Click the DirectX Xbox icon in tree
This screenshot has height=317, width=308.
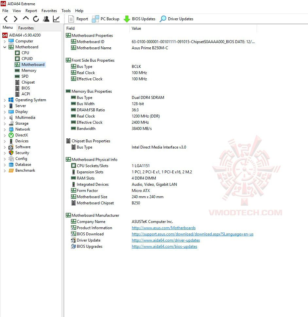(11, 135)
